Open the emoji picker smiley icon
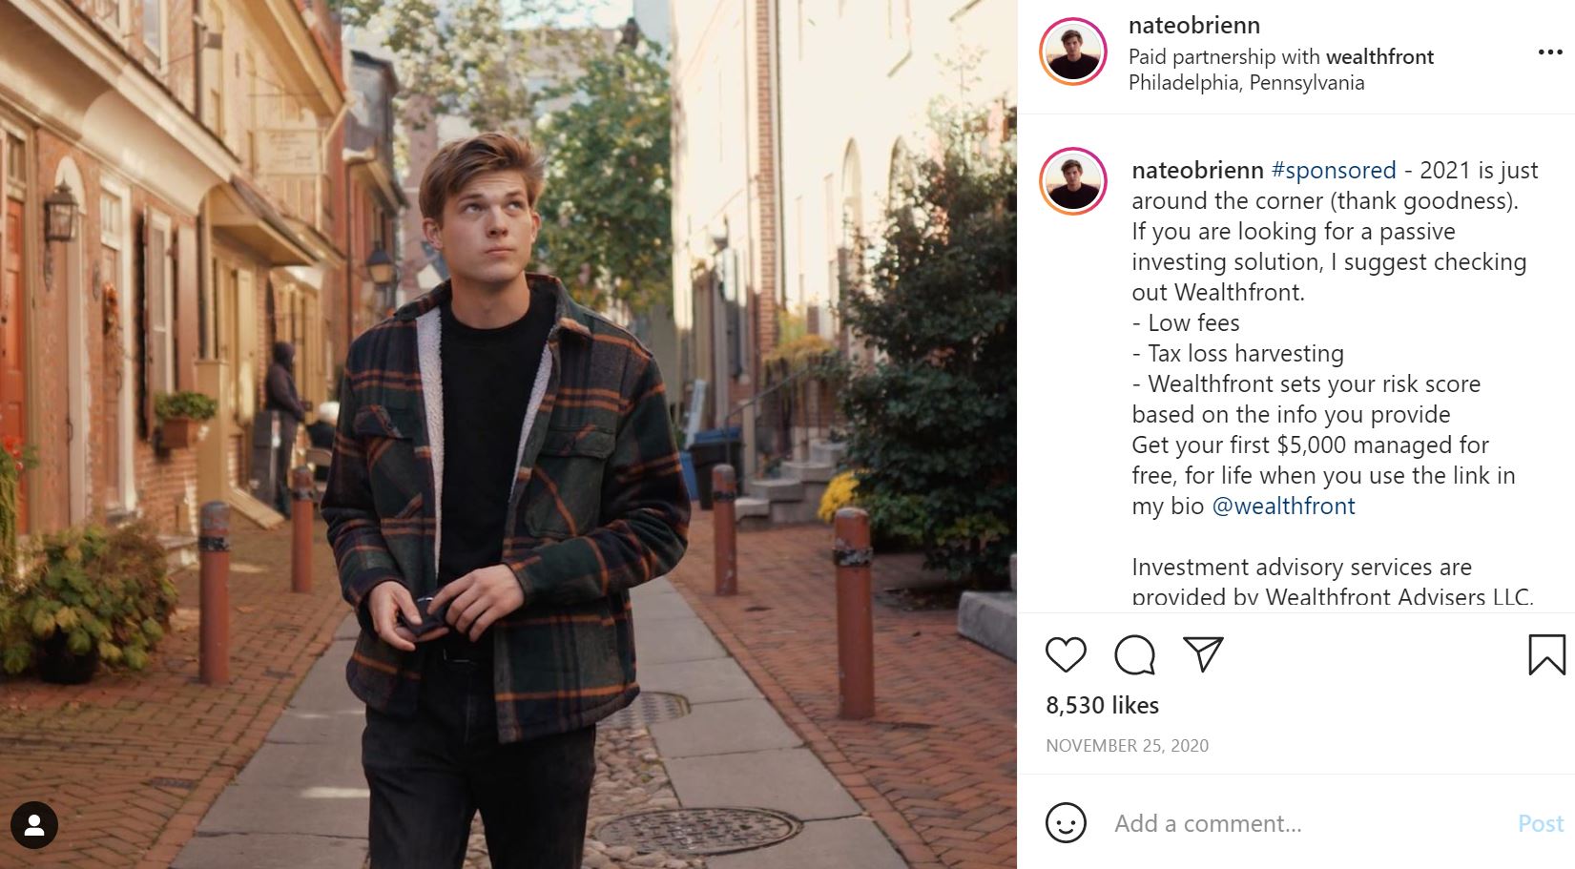 pyautogui.click(x=1066, y=822)
